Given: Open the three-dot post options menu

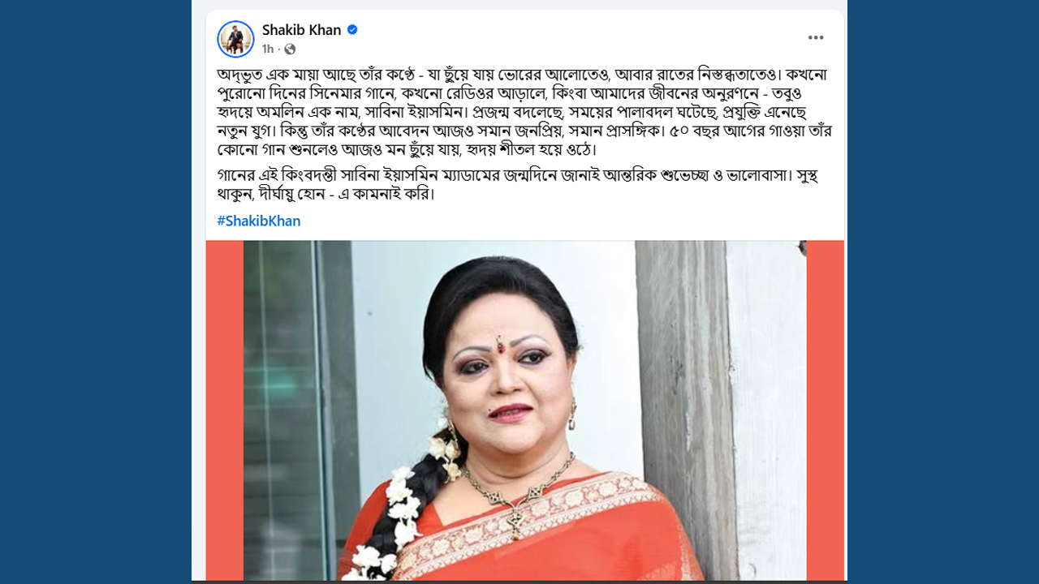Looking at the screenshot, I should (816, 37).
